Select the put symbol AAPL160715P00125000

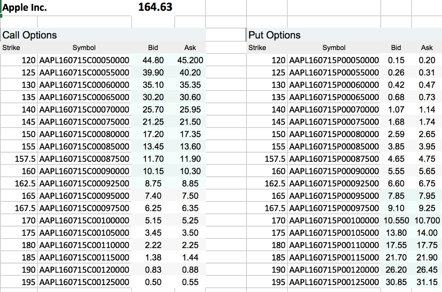(x=335, y=282)
